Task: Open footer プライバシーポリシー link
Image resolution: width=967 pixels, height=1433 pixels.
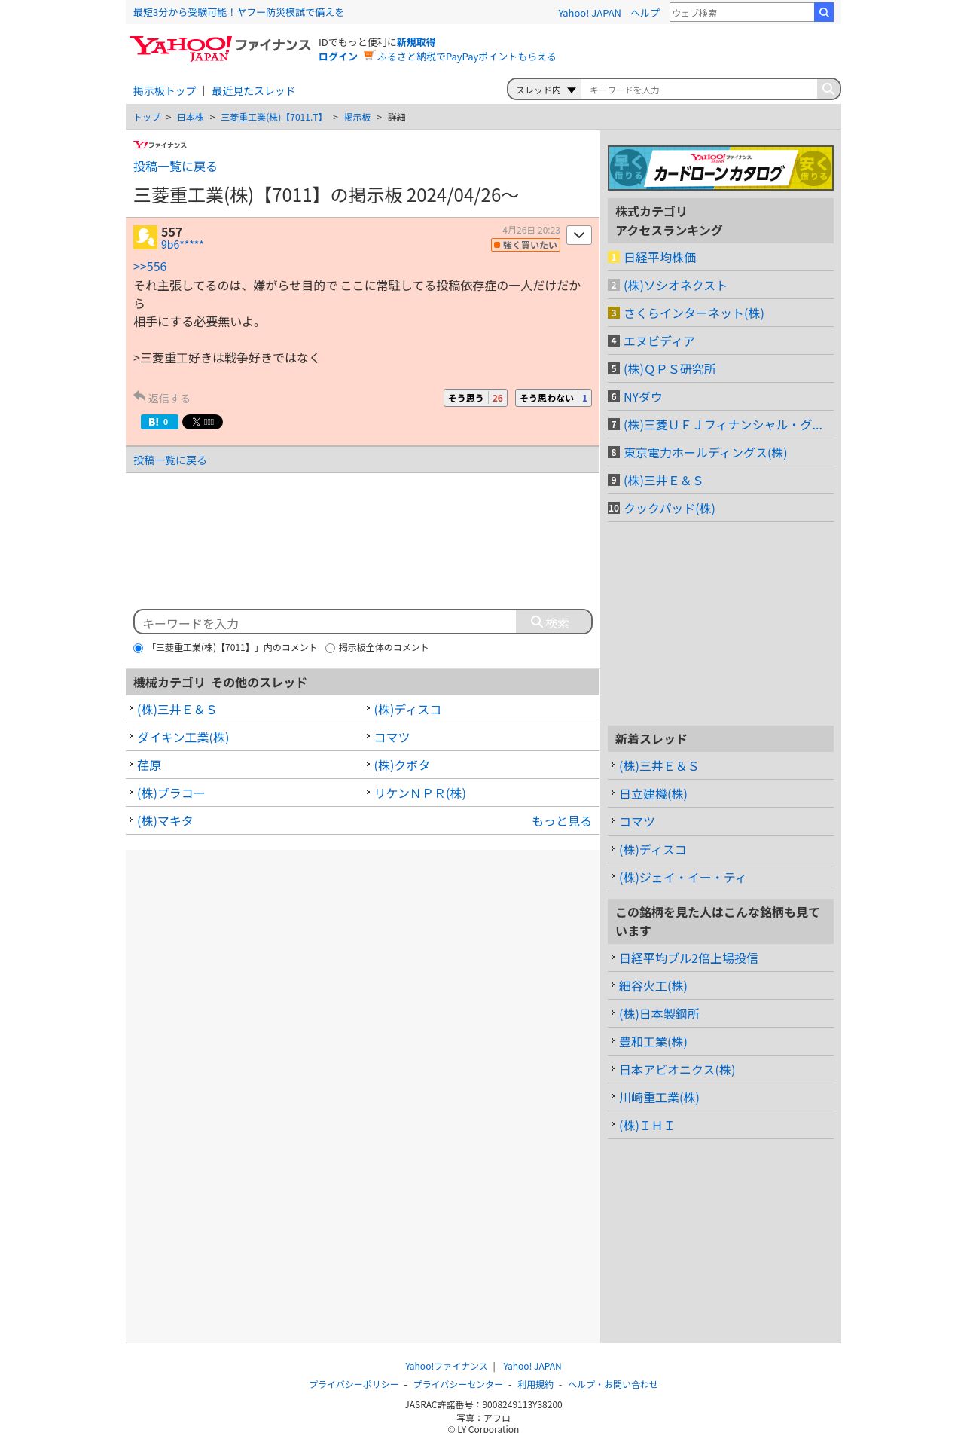Action: click(x=354, y=1384)
